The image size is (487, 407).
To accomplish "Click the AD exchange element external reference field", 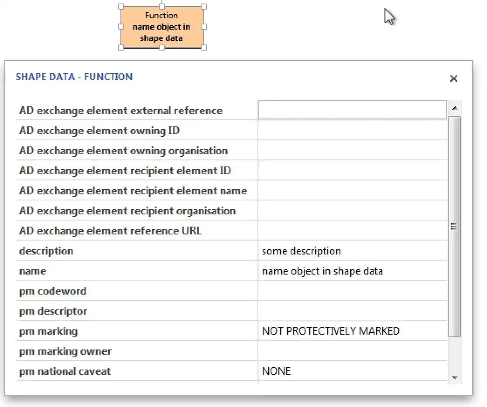I will click(x=352, y=110).
